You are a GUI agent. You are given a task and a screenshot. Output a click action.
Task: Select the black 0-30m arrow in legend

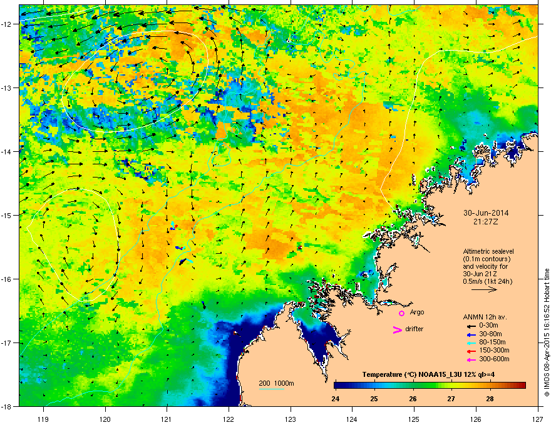coord(471,326)
